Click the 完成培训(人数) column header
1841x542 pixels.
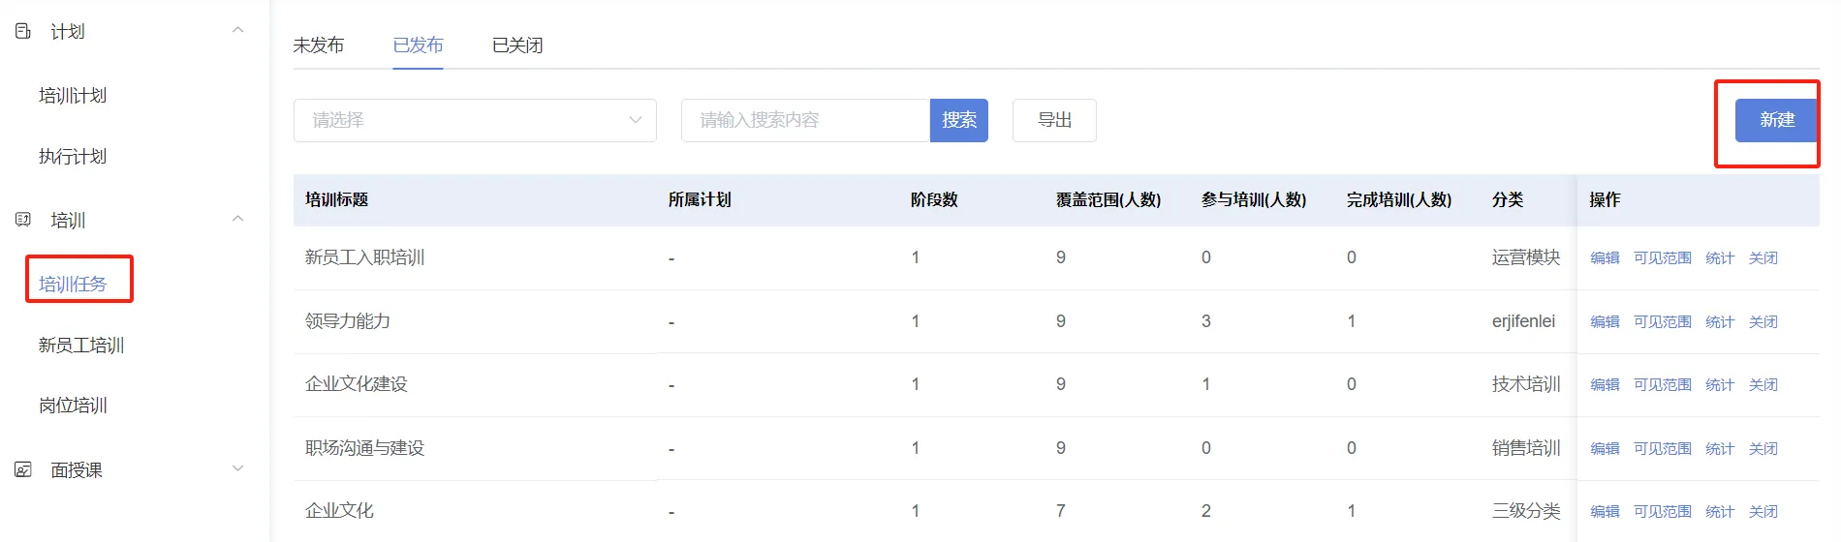pyautogui.click(x=1399, y=199)
